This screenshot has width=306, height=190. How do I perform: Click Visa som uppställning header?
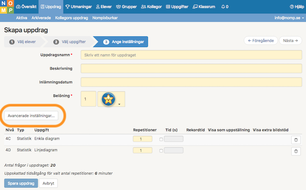point(228,130)
